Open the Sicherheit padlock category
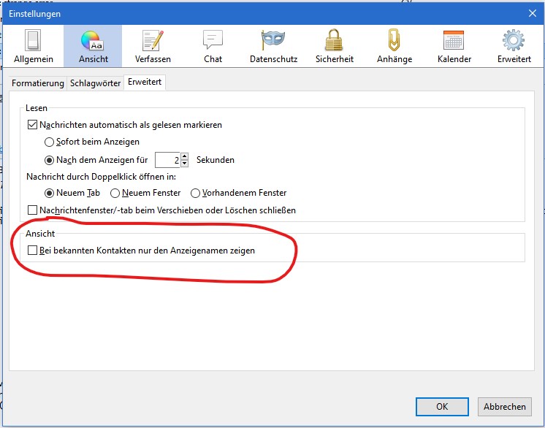The height and width of the screenshot is (428, 545). tap(334, 46)
